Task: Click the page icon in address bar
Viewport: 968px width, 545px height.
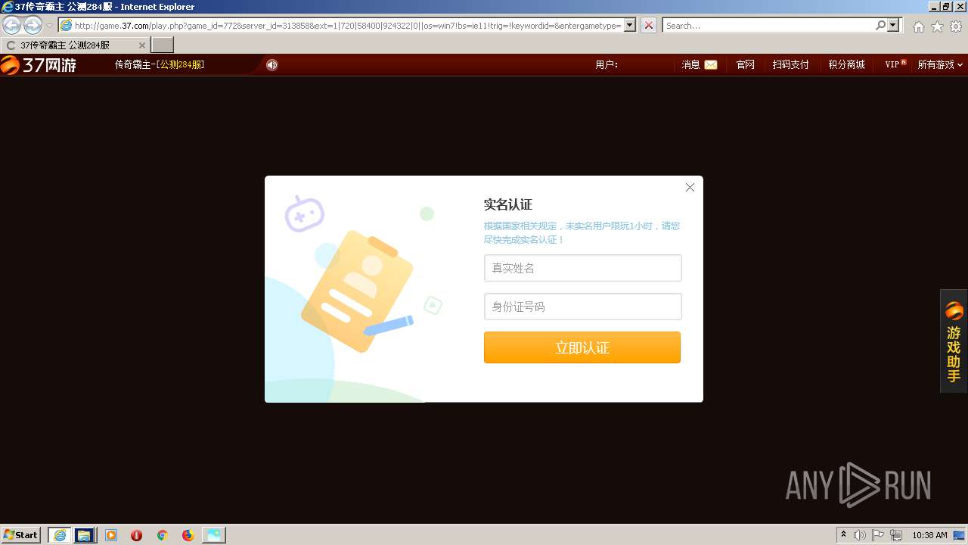Action: pyautogui.click(x=67, y=26)
